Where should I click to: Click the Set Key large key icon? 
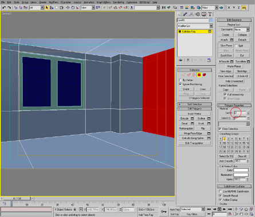click(164, 211)
